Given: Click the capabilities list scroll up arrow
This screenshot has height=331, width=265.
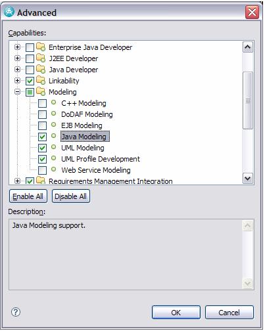Looking at the screenshot, I should click(248, 47).
